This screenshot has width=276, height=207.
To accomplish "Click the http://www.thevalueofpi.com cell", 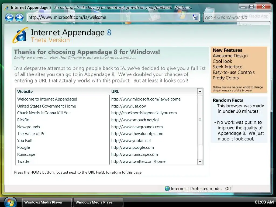I will 137,134.
